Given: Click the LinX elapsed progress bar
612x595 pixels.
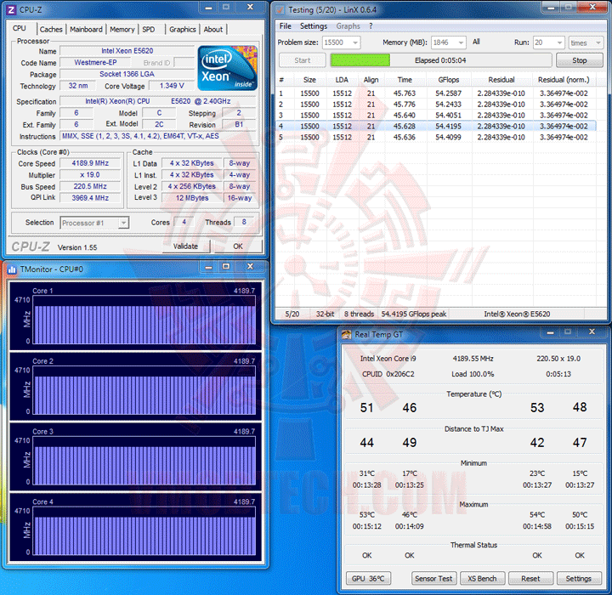Looking at the screenshot, I should click(441, 60).
